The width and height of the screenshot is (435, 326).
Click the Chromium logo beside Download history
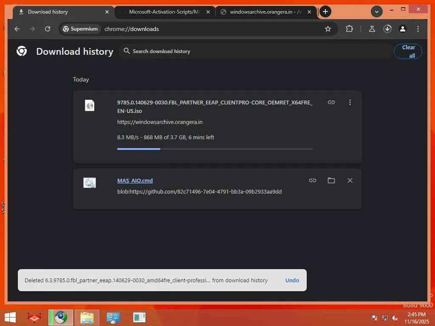pos(22,51)
